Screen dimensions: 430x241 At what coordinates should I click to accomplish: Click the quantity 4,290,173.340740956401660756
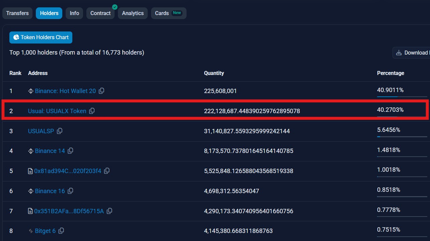(x=248, y=211)
